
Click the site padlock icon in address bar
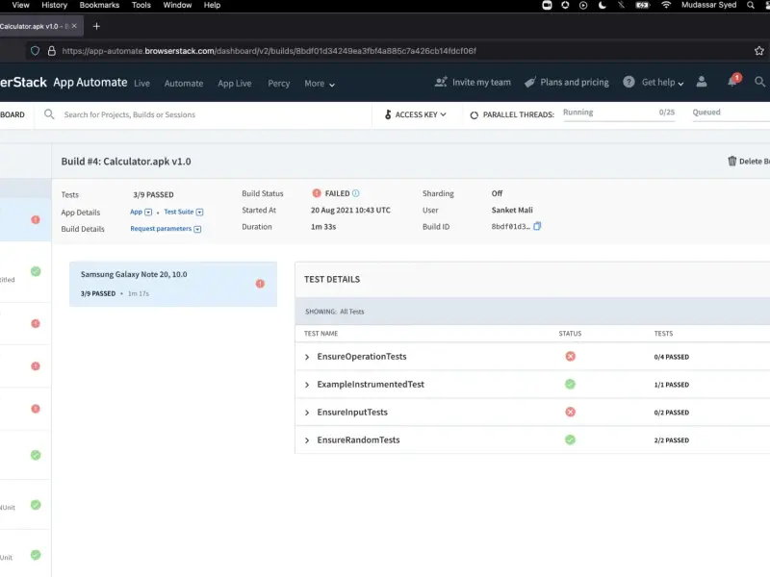pyautogui.click(x=52, y=51)
